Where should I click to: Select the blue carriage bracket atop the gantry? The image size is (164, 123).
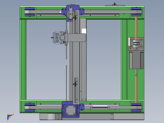(73, 13)
